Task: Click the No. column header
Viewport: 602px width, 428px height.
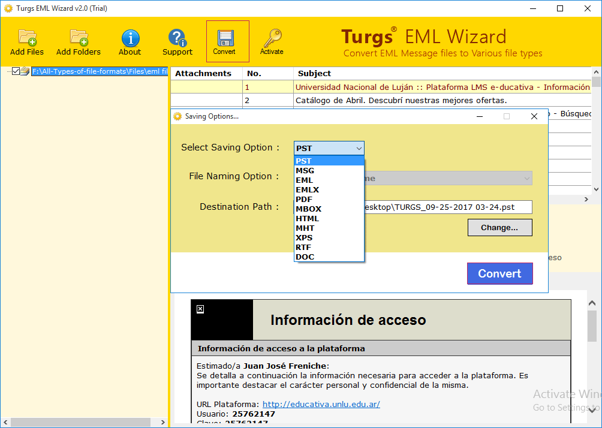Action: click(268, 73)
